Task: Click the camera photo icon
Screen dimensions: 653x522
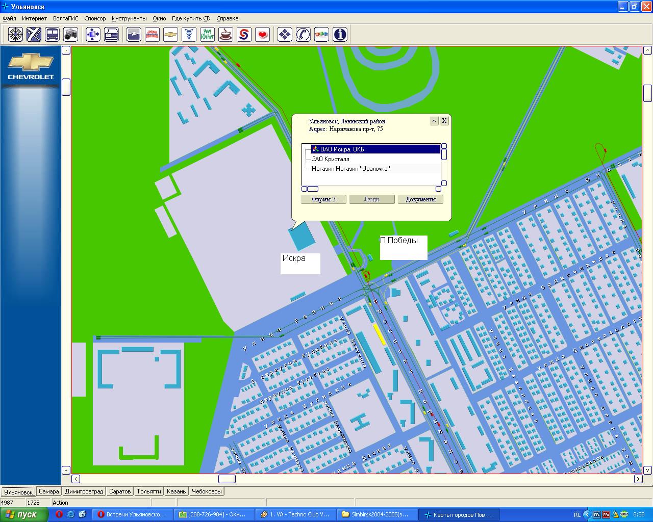Action: tap(70, 34)
